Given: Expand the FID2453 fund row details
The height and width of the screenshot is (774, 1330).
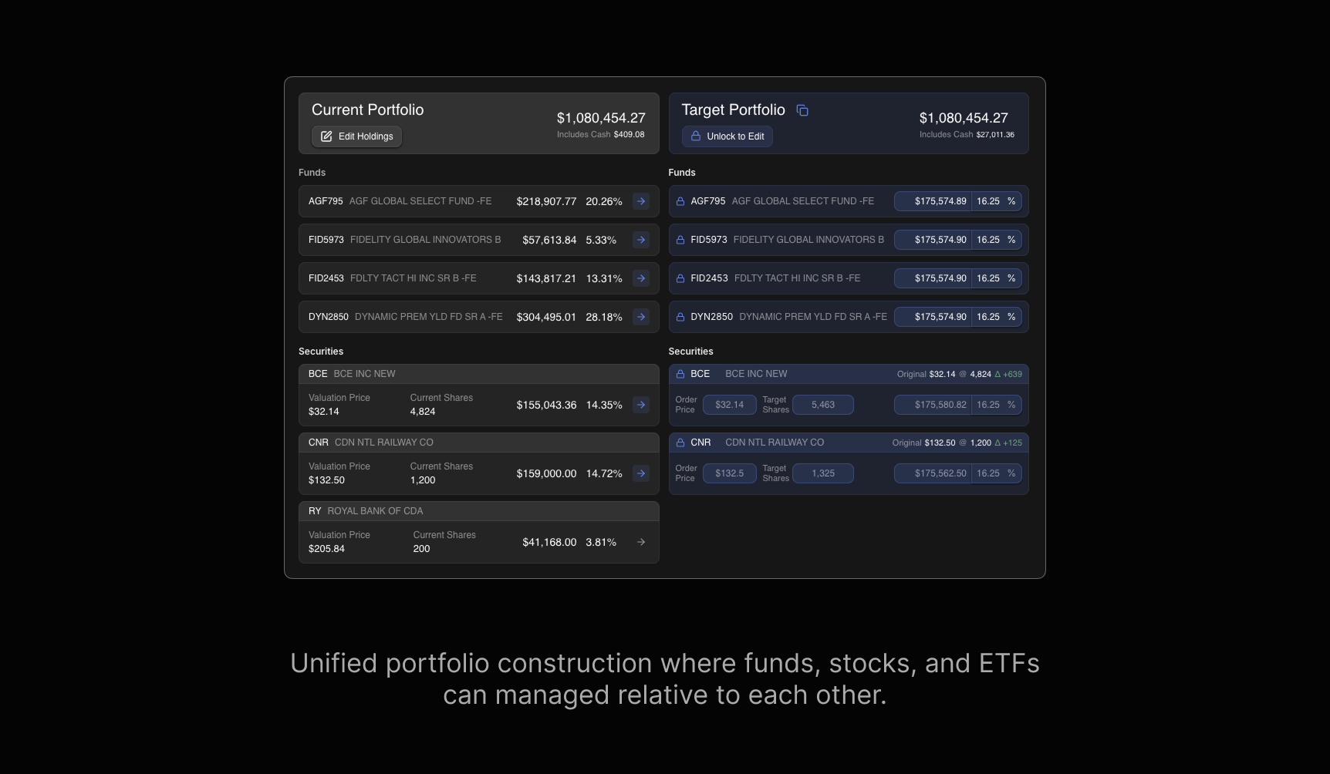Looking at the screenshot, I should point(641,278).
